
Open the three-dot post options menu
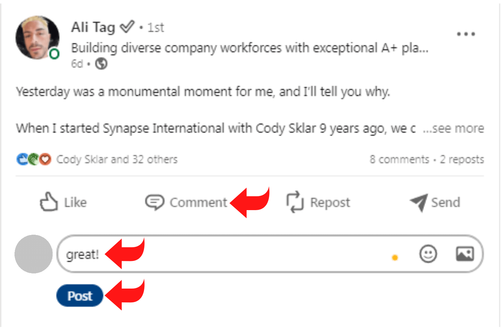(x=466, y=34)
